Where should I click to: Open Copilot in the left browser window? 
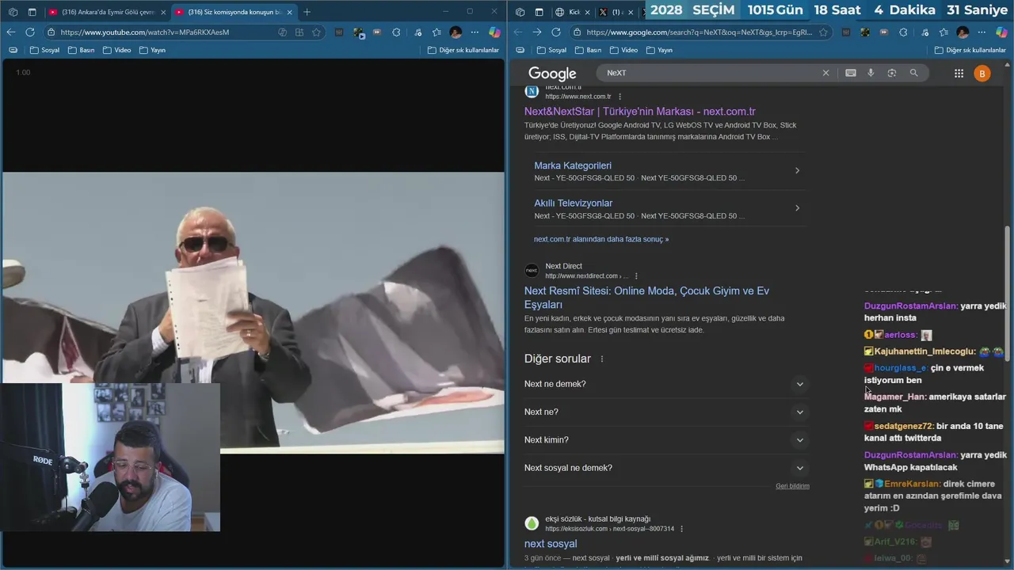(494, 32)
